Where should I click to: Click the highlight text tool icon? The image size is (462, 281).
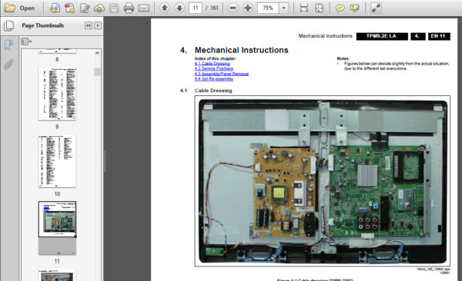pos(355,8)
